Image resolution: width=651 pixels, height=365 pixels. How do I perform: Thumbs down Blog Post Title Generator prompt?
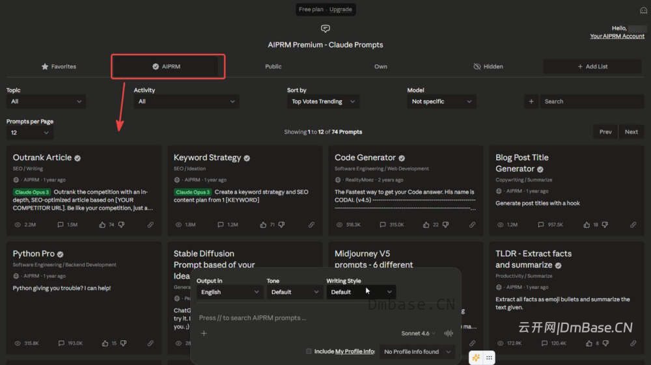[x=605, y=224]
